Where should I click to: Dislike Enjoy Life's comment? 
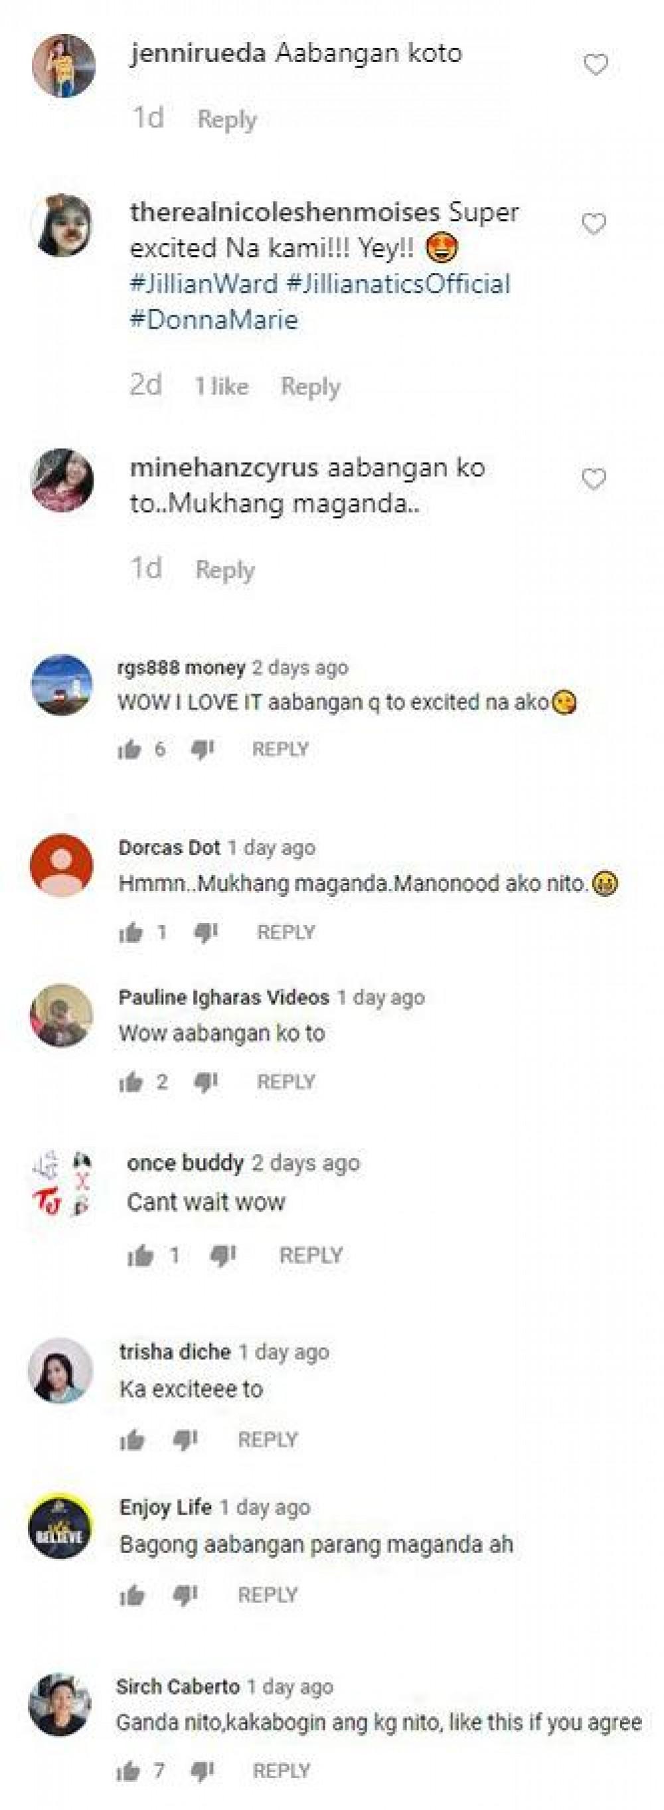tap(185, 1595)
